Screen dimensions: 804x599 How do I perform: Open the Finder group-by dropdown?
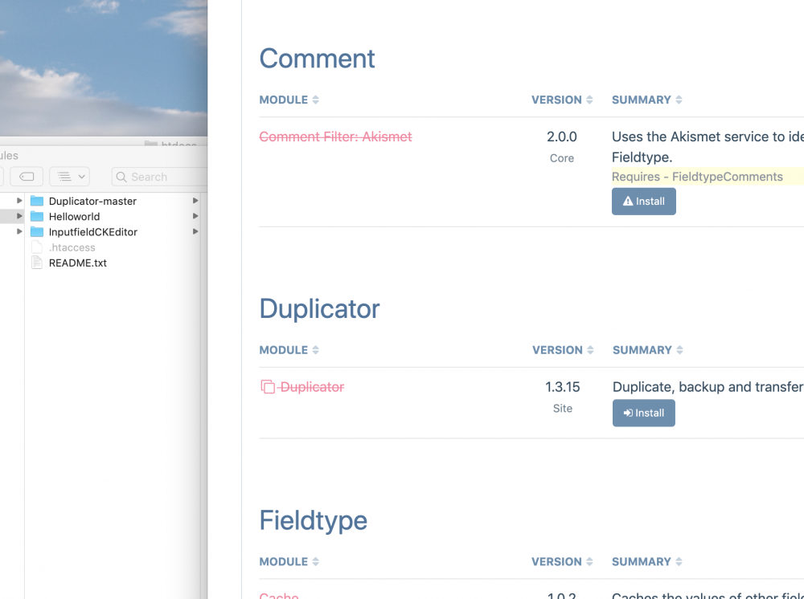[x=69, y=177]
